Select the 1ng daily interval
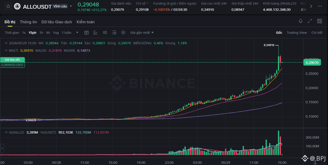The height and width of the screenshot is (165, 328). [56, 32]
